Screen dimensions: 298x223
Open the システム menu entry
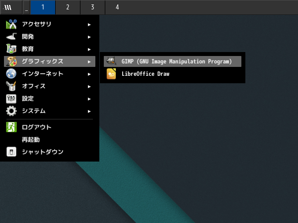tap(50, 111)
